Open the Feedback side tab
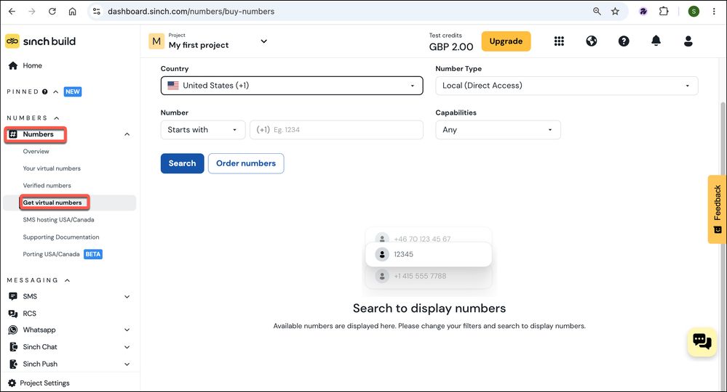The width and height of the screenshot is (727, 392). (717, 209)
